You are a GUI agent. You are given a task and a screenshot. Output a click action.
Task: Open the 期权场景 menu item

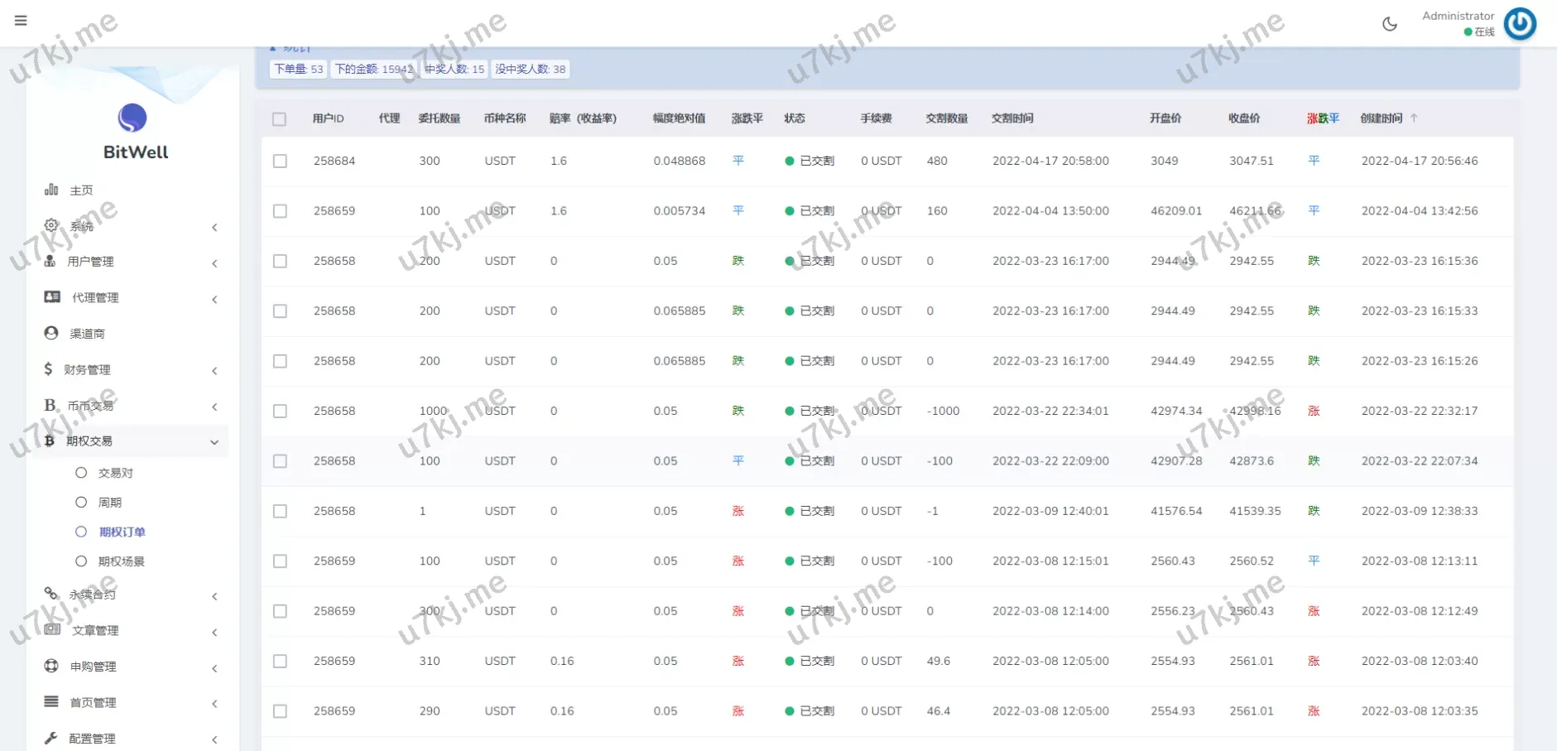click(x=121, y=561)
